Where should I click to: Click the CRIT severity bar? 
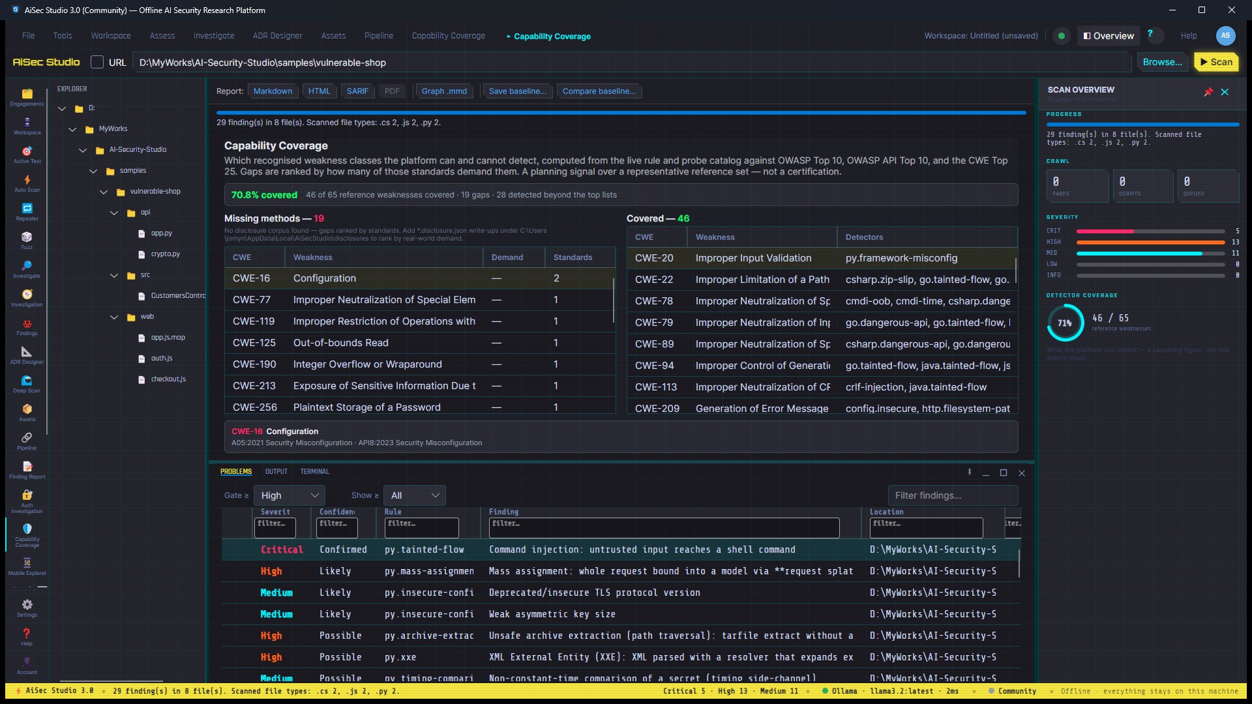[1150, 231]
